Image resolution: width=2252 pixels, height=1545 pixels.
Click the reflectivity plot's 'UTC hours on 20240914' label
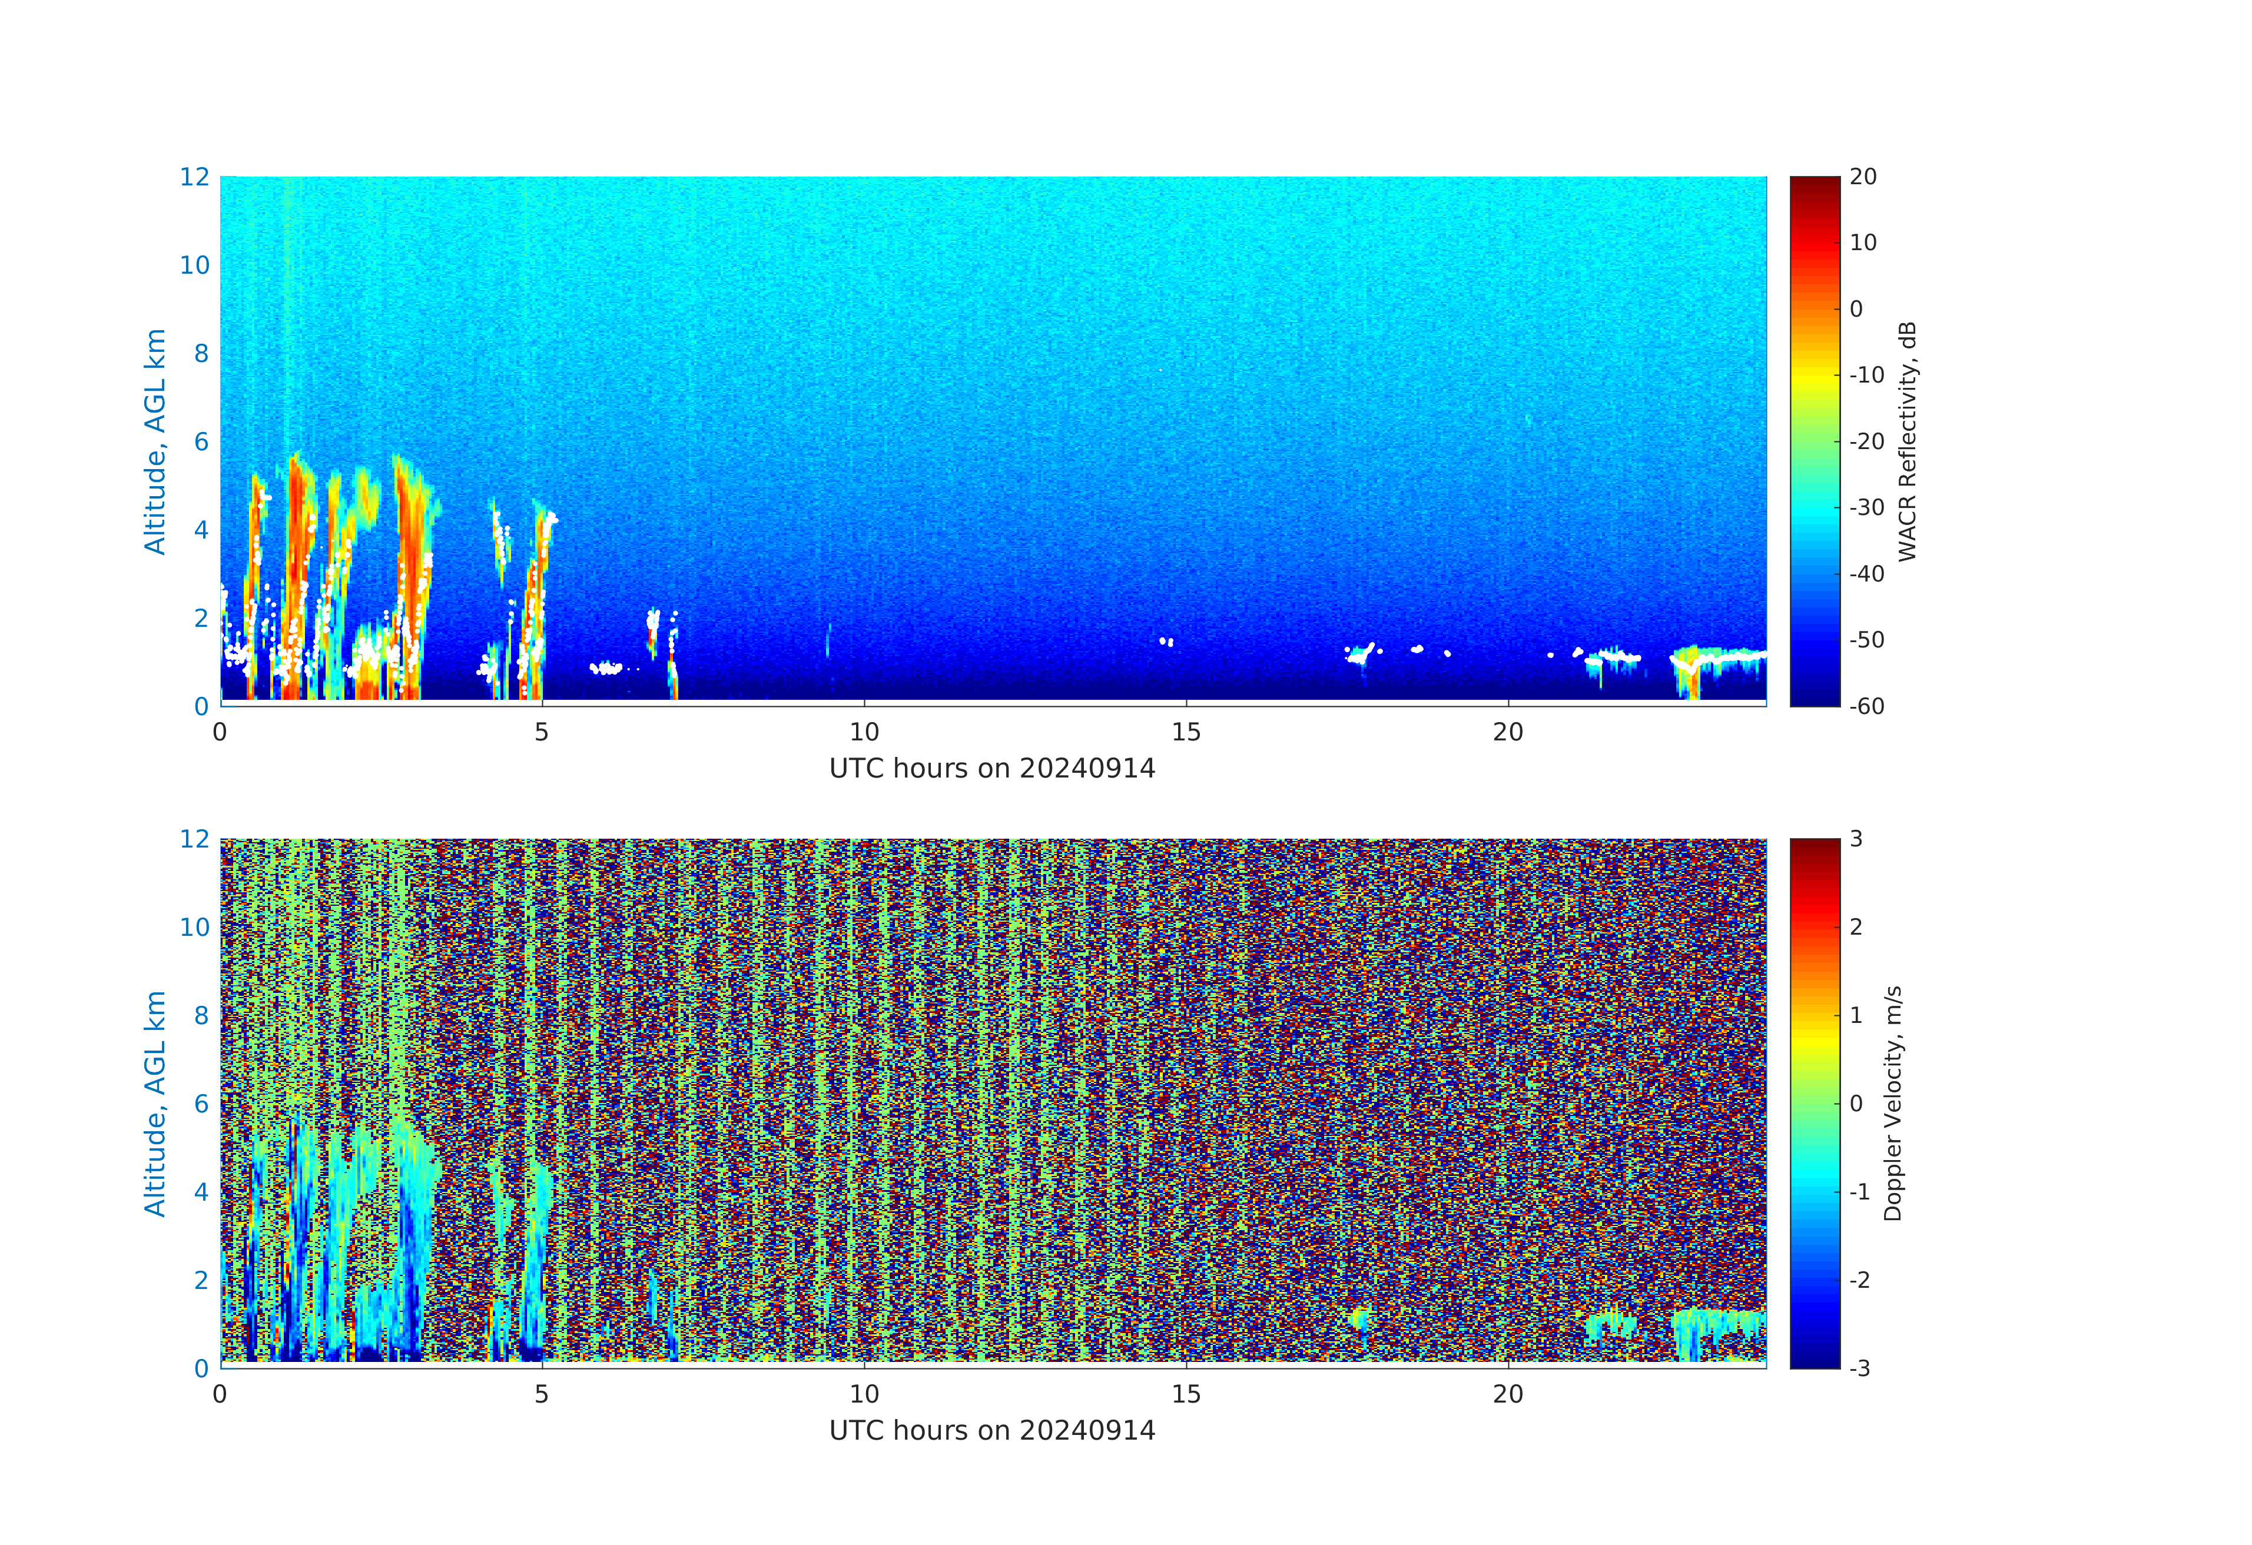point(992,769)
